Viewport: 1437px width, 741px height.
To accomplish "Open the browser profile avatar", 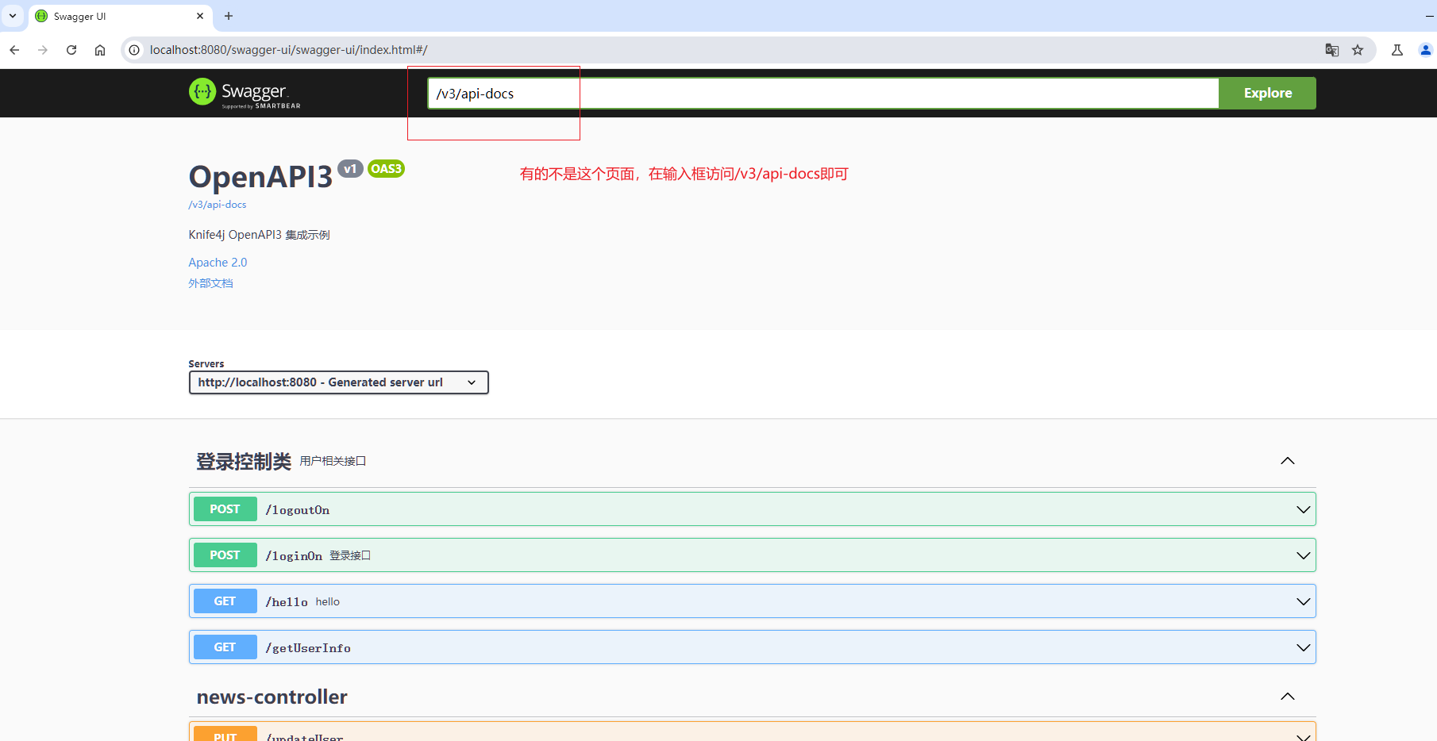I will point(1425,49).
